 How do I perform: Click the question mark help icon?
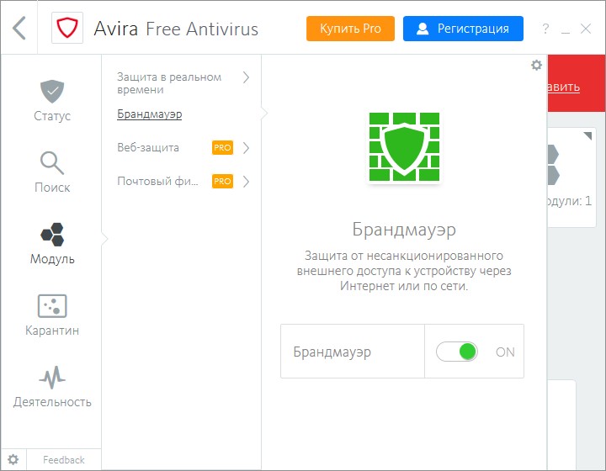coord(545,29)
